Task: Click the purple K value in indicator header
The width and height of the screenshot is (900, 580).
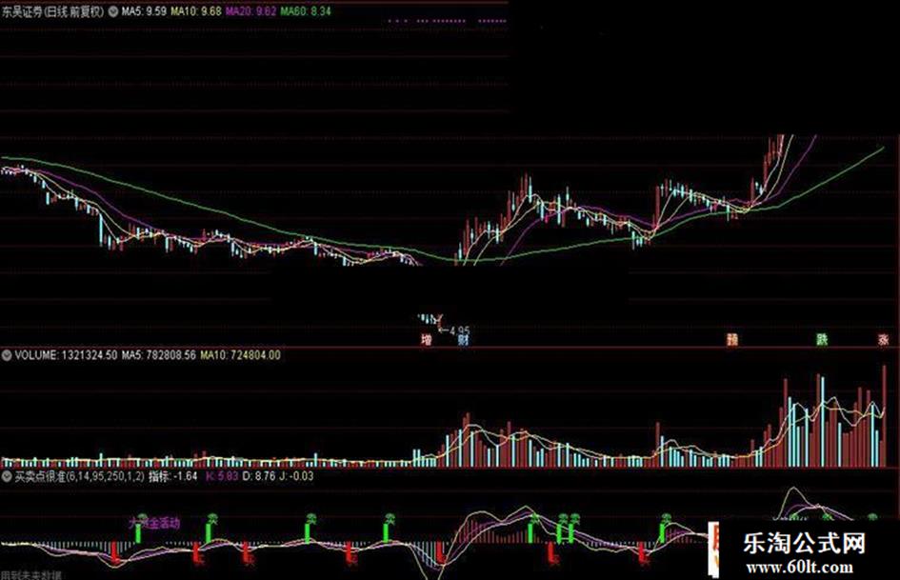Action: point(222,476)
